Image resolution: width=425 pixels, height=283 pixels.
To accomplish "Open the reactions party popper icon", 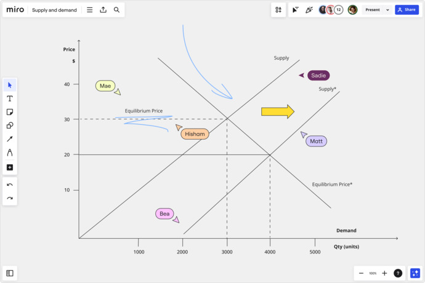I will point(309,10).
